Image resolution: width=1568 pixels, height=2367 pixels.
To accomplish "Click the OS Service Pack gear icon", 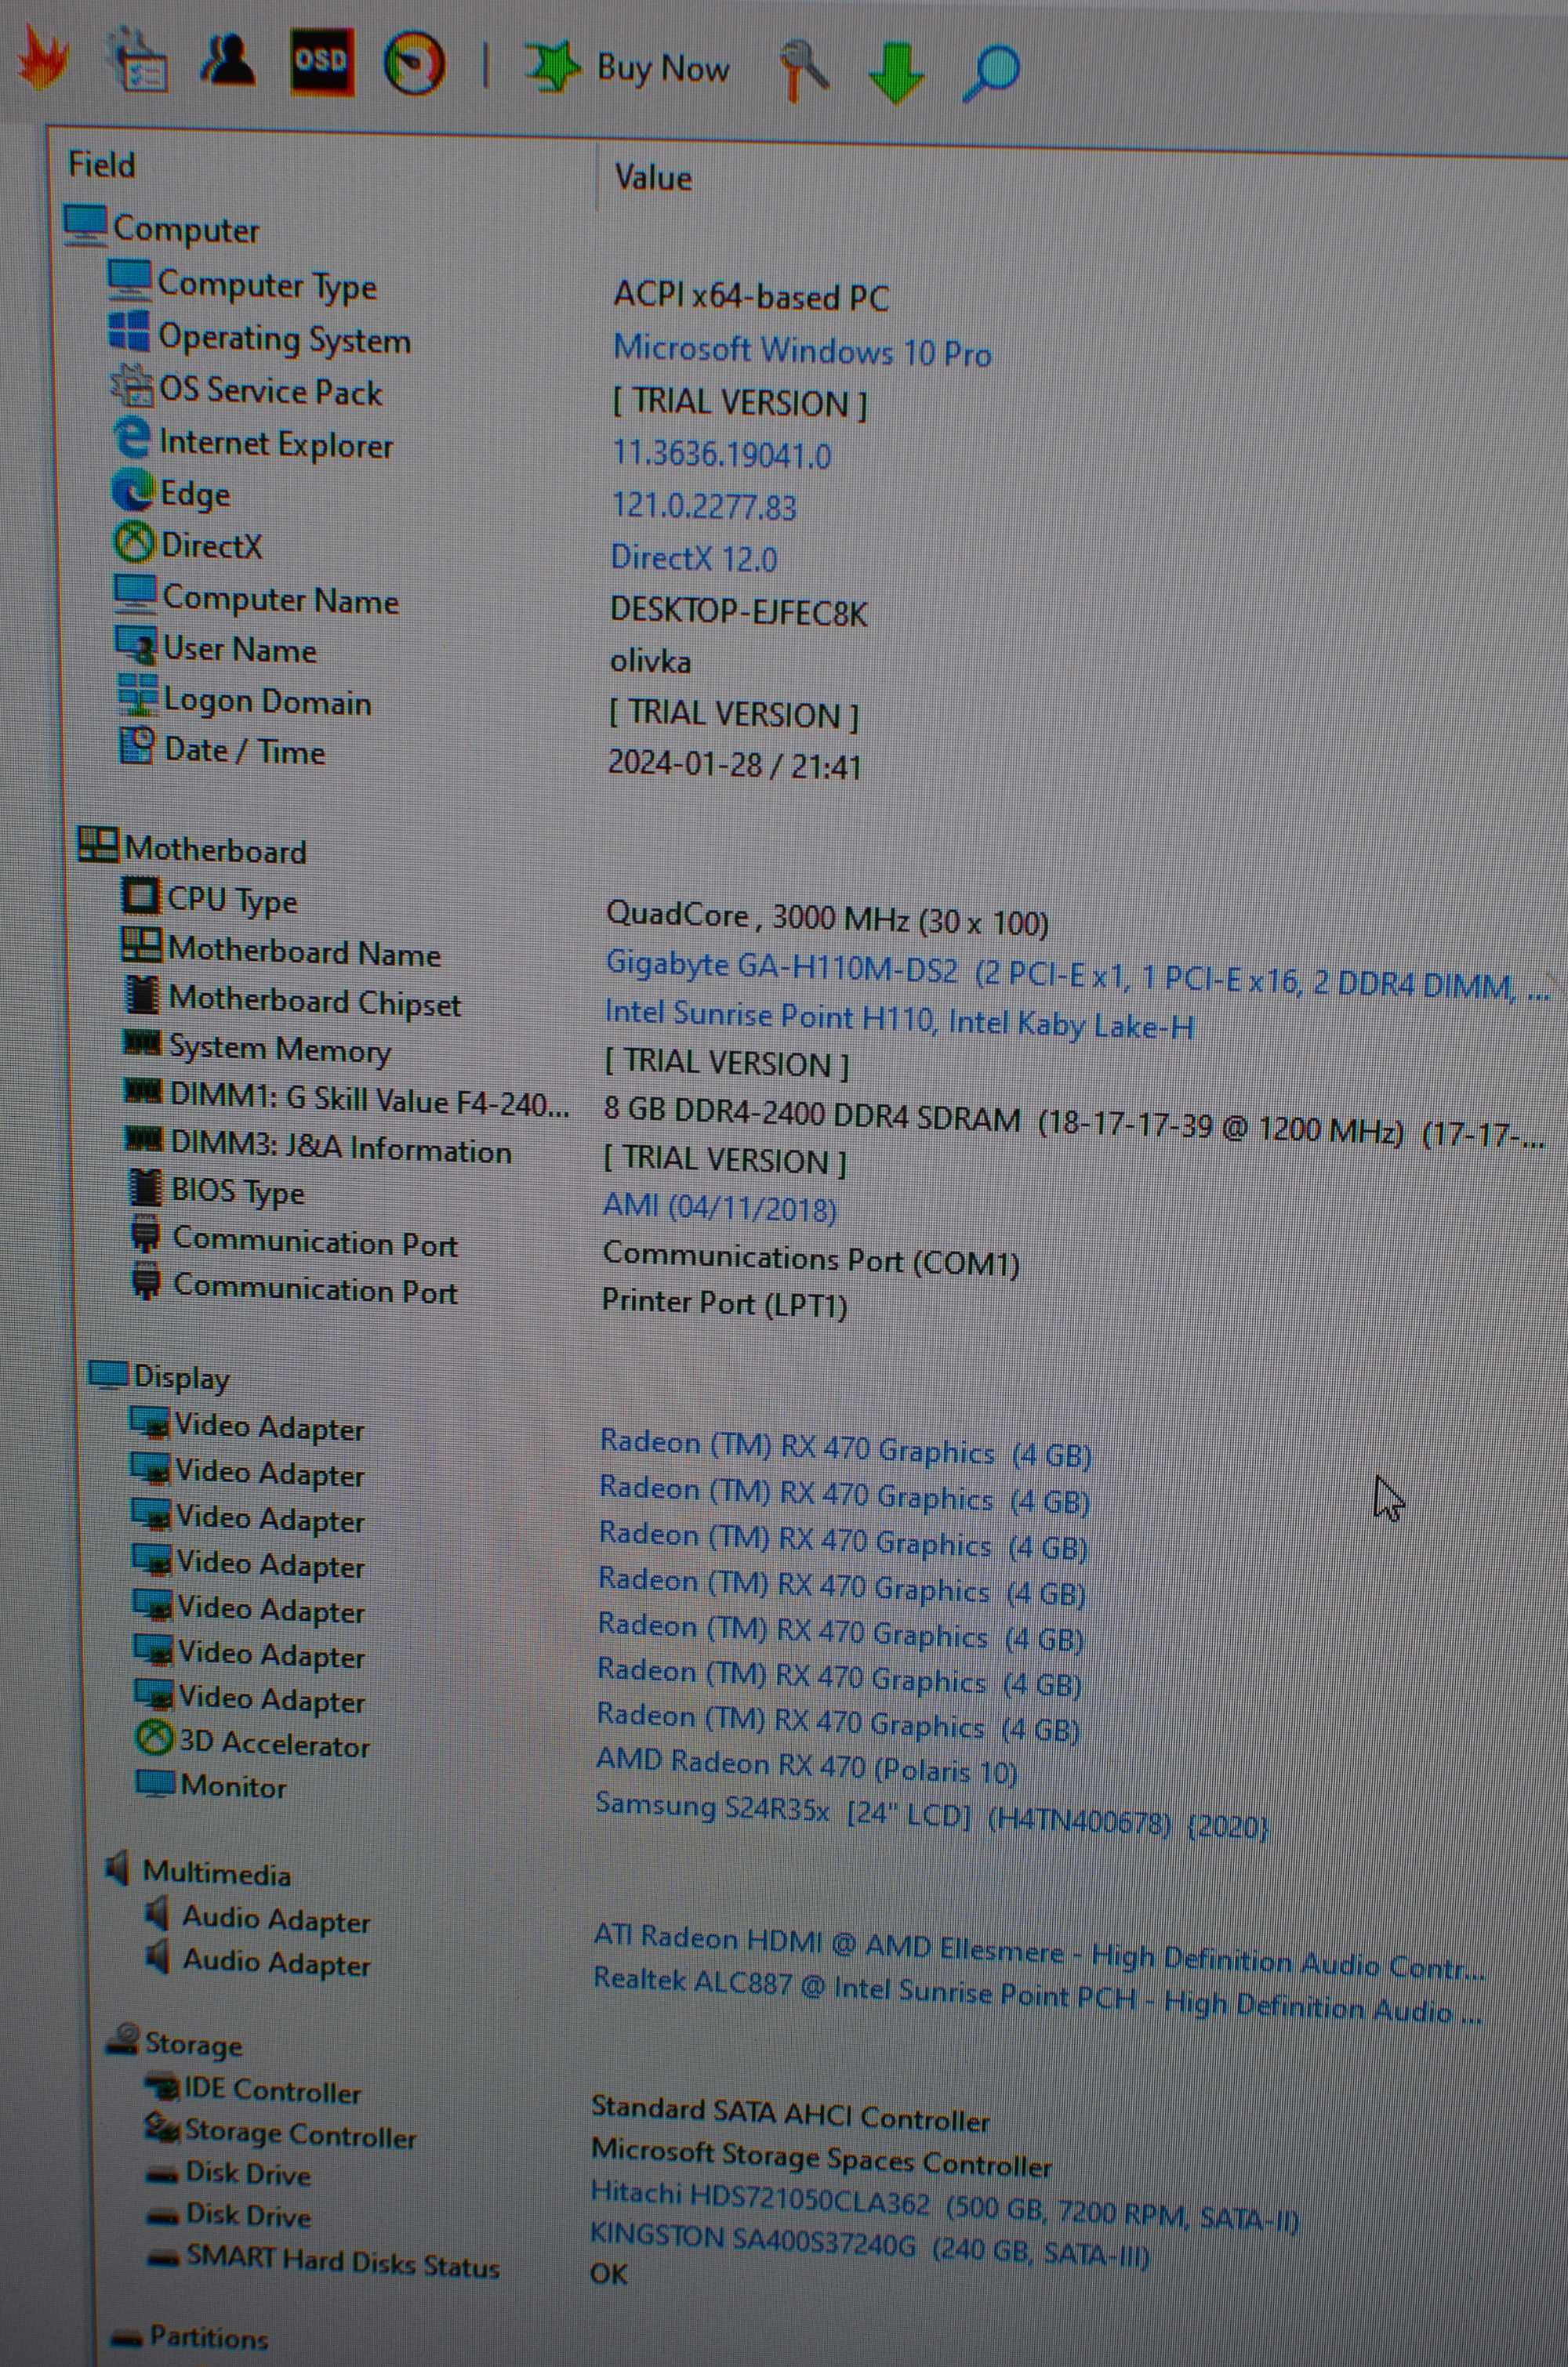I will point(130,385).
